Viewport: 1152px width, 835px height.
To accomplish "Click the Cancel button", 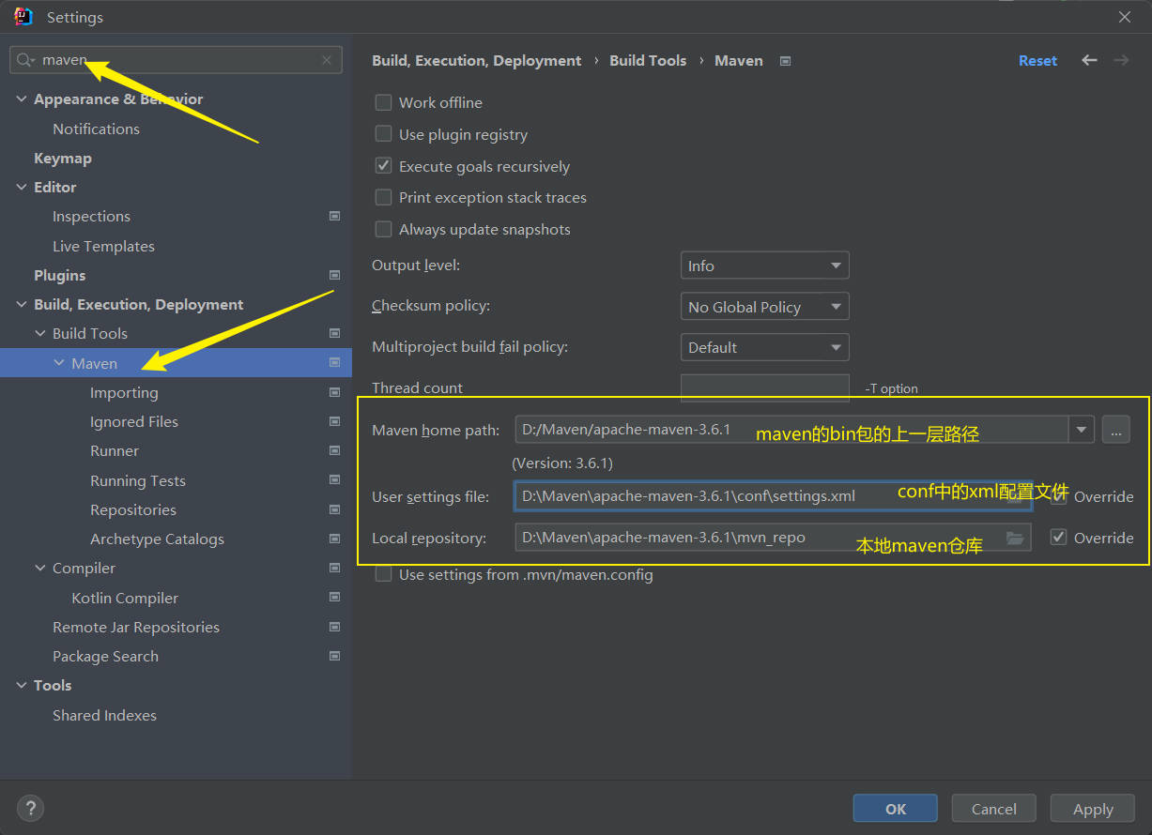I will point(993,809).
